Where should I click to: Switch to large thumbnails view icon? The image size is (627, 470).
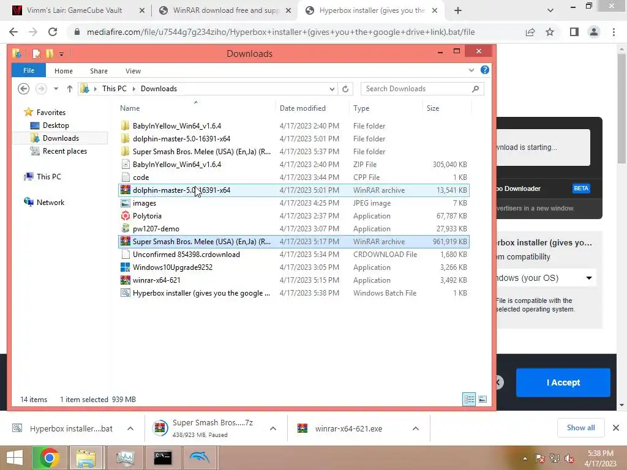482,399
